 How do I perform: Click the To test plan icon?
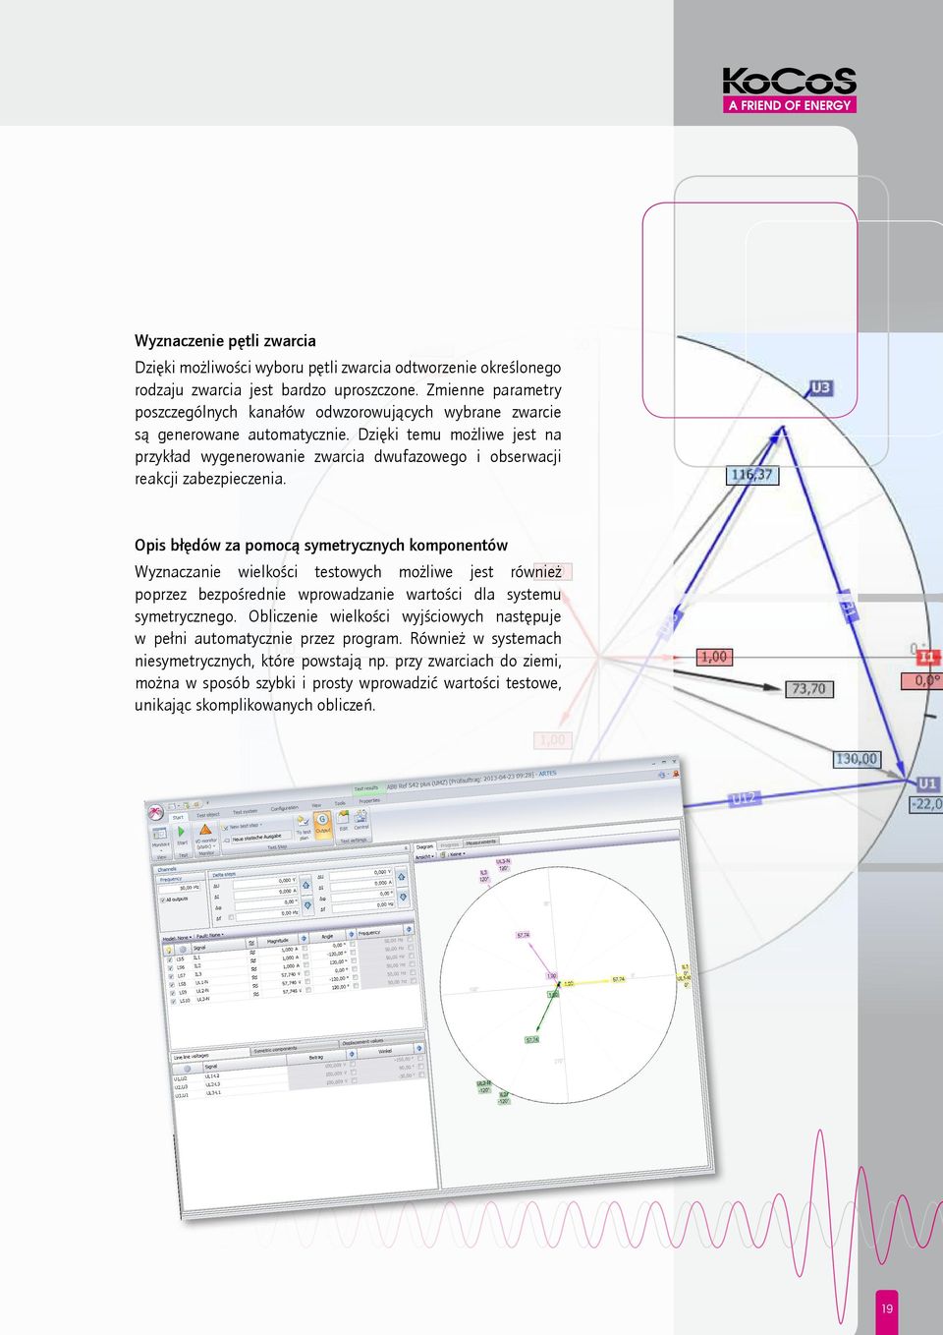303,818
